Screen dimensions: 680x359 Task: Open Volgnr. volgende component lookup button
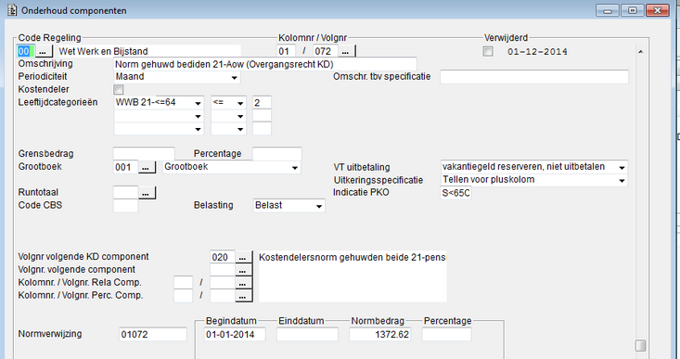pos(243,270)
